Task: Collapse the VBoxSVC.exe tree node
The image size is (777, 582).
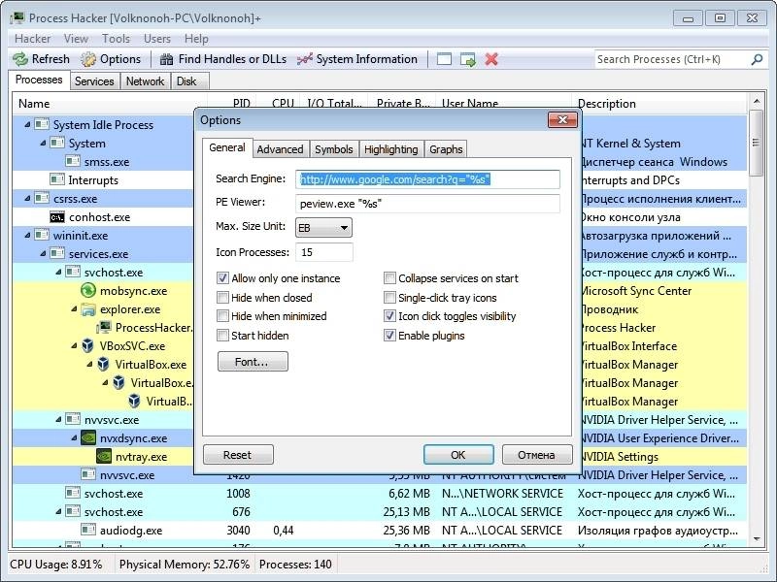Action: click(74, 346)
